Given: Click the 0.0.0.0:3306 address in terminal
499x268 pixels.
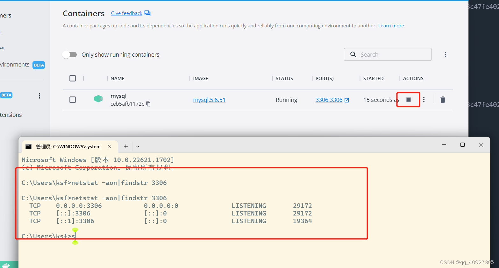Looking at the screenshot, I should (x=79, y=206).
